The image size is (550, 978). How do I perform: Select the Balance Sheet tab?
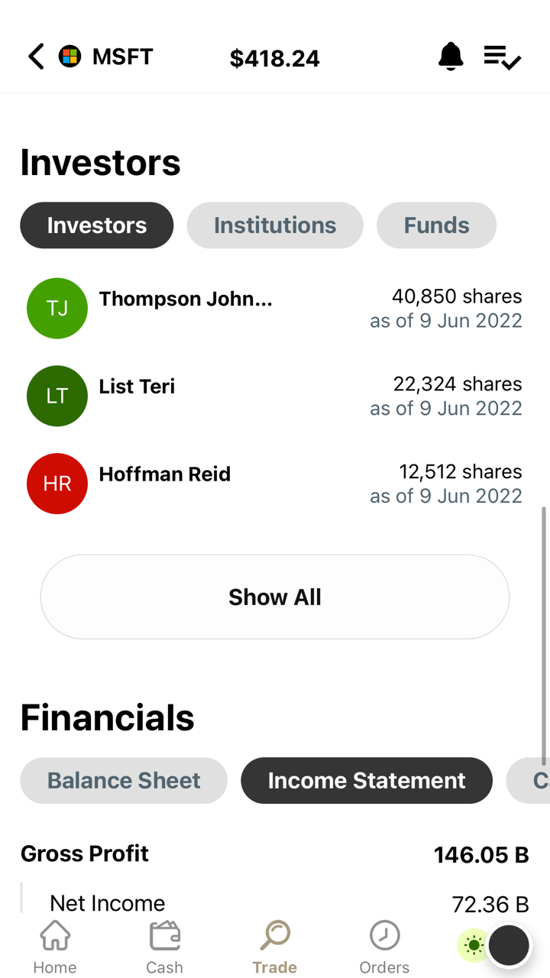(124, 781)
